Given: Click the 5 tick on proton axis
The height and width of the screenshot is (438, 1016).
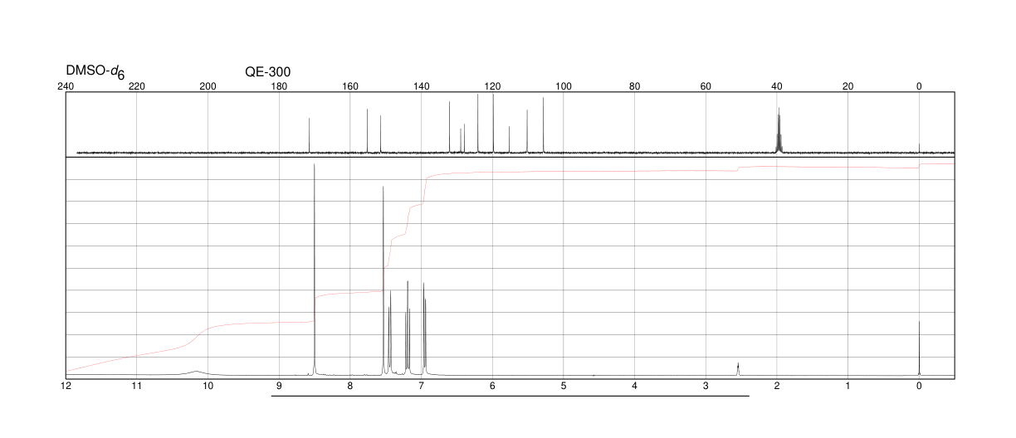Looking at the screenshot, I should click(x=564, y=387).
